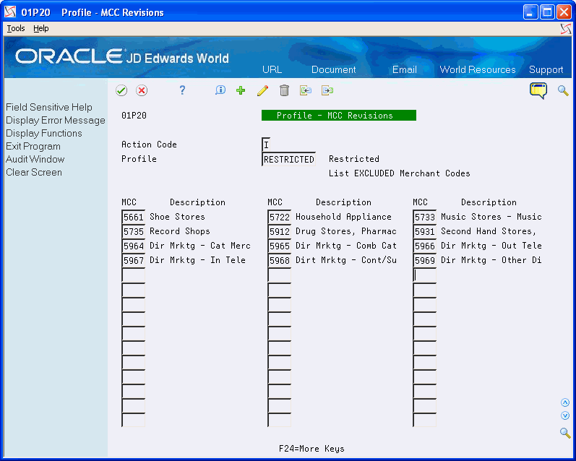Click the Inquire info icon in toolbar
Viewport: 576px width, 461px height.
click(220, 90)
